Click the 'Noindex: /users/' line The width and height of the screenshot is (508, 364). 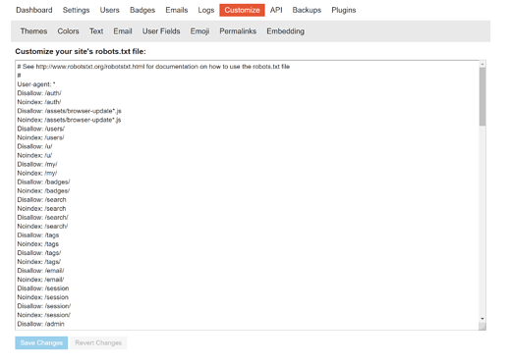coord(40,137)
